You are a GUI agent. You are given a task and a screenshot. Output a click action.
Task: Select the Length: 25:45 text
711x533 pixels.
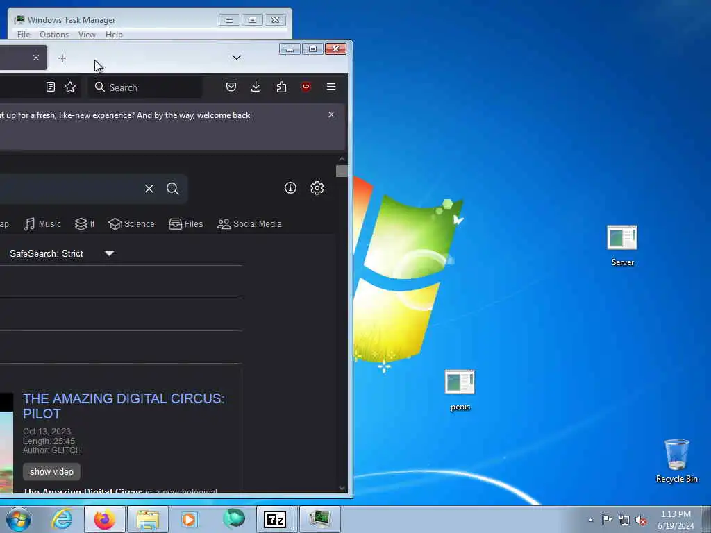pyautogui.click(x=49, y=441)
